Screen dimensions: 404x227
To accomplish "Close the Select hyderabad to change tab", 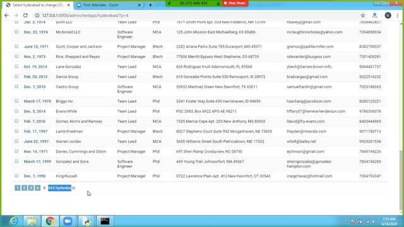I will point(69,5).
